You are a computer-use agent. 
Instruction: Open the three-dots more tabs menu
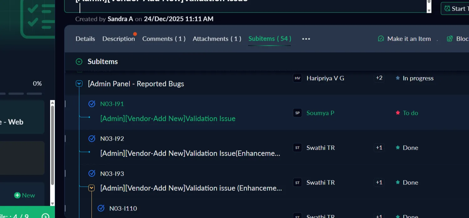[x=306, y=39]
